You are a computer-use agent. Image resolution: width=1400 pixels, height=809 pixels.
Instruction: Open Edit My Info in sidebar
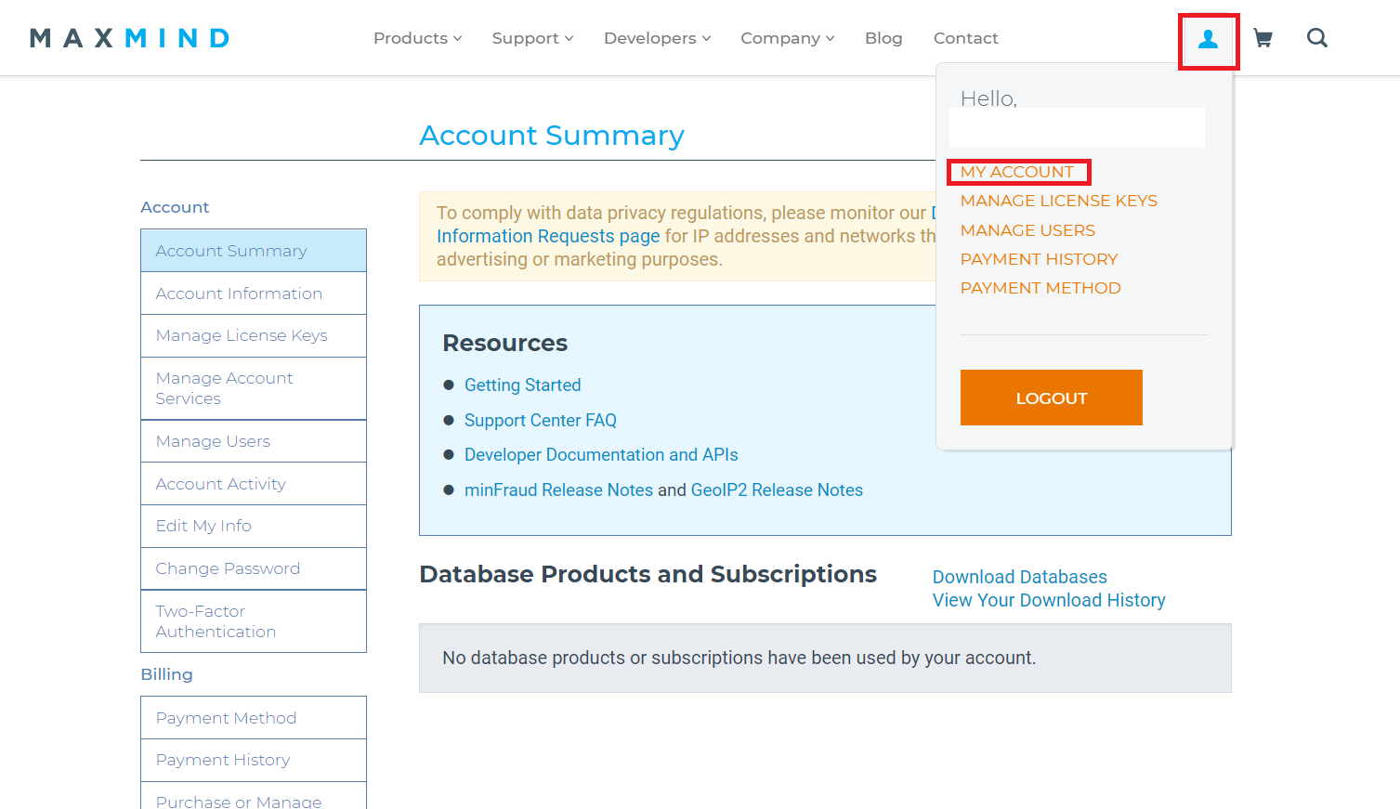click(x=254, y=526)
